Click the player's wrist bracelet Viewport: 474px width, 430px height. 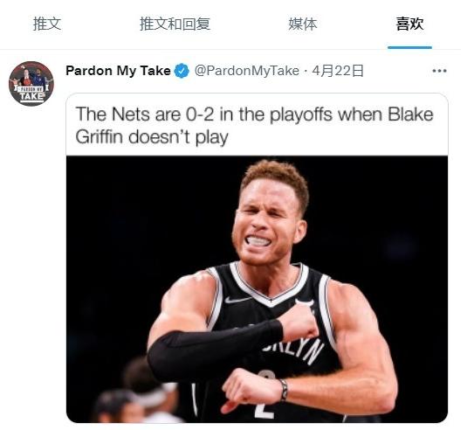pos(284,390)
